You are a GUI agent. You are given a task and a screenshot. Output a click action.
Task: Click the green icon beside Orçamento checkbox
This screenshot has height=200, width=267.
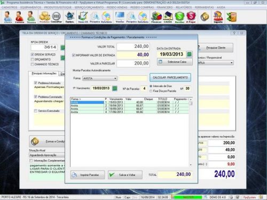point(62,58)
